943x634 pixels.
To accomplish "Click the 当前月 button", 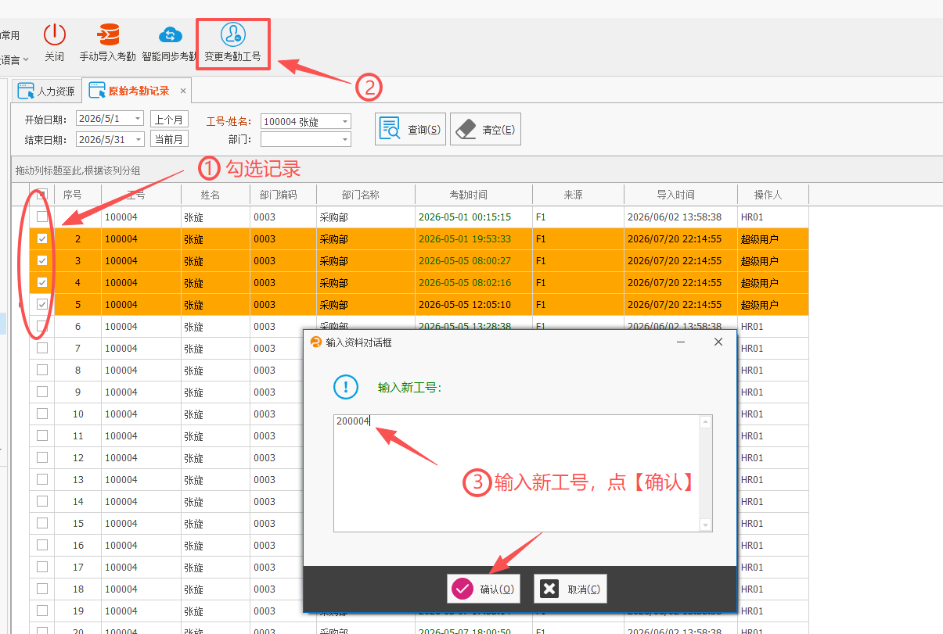I will tap(170, 139).
